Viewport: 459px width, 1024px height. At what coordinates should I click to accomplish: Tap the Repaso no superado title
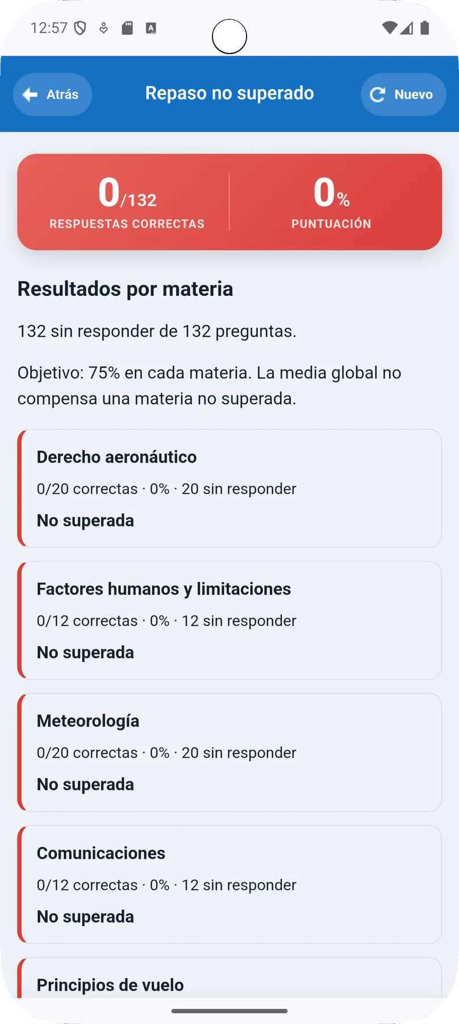click(229, 93)
